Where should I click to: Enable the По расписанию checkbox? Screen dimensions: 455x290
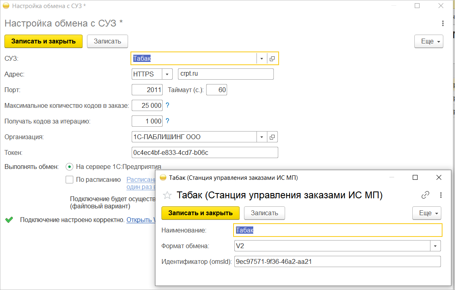(69, 180)
